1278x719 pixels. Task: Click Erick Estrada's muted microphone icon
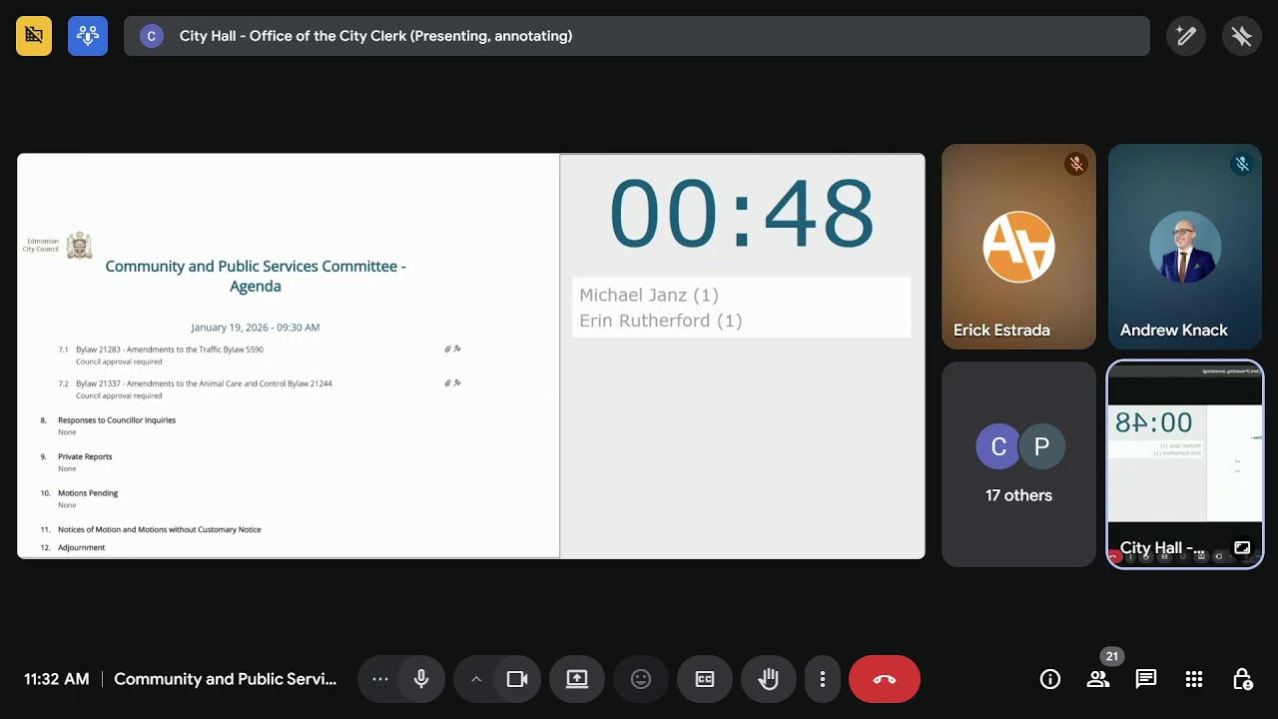pyautogui.click(x=1076, y=164)
